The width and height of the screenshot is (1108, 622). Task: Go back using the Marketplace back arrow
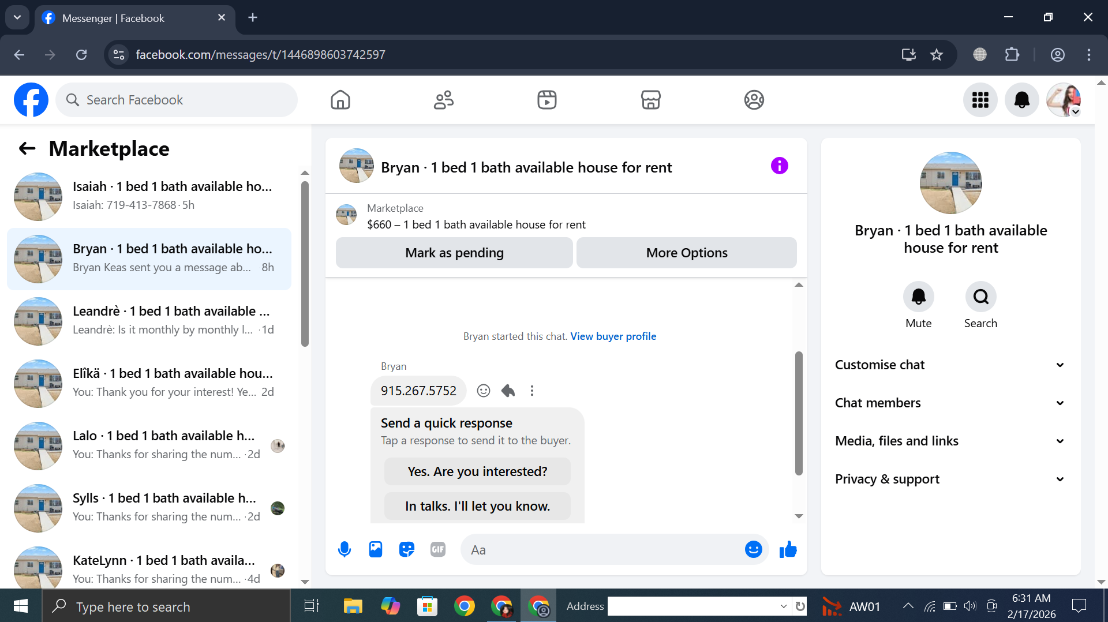[27, 149]
